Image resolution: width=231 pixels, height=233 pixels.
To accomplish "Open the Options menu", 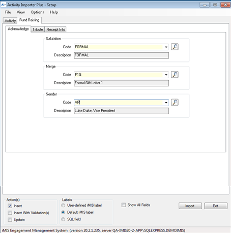I will click(x=37, y=12).
